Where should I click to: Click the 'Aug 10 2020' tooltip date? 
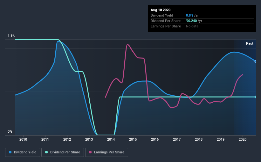pyautogui.click(x=161, y=10)
